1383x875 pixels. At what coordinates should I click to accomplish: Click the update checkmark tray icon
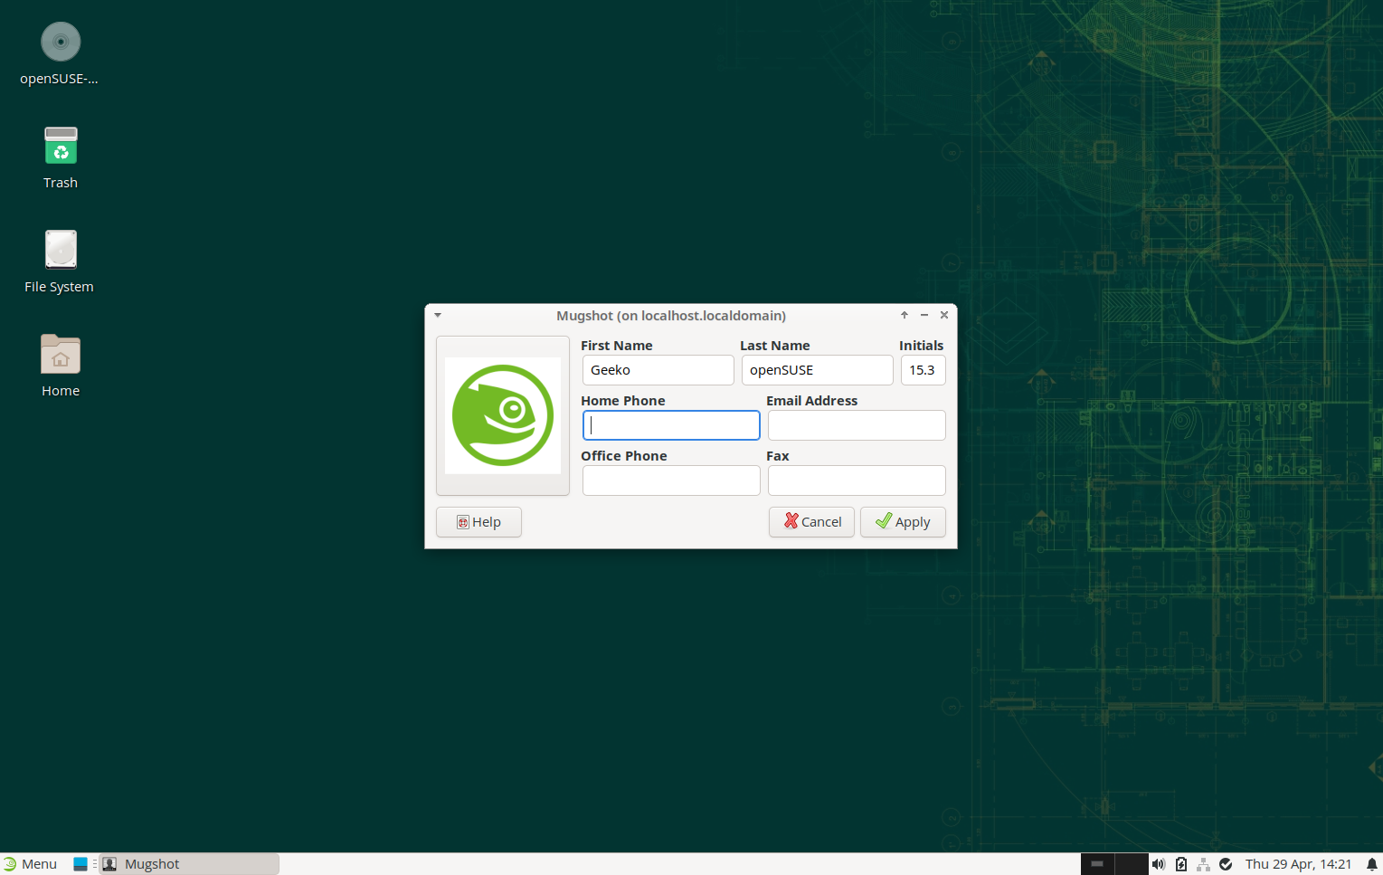coord(1226,864)
